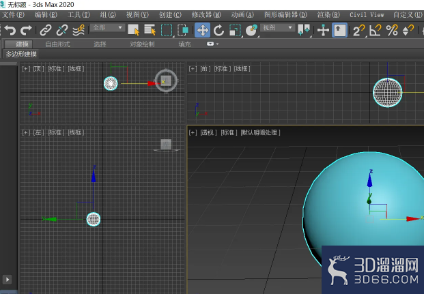Click the wireframe sphere in the front viewport
The height and width of the screenshot is (294, 424).
pyautogui.click(x=388, y=92)
